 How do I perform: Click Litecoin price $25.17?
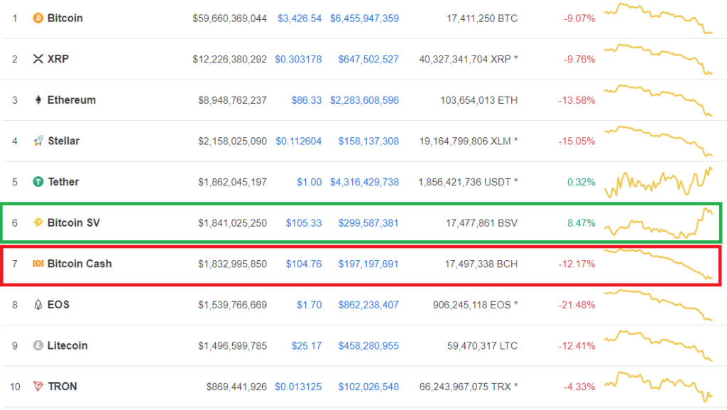click(307, 346)
